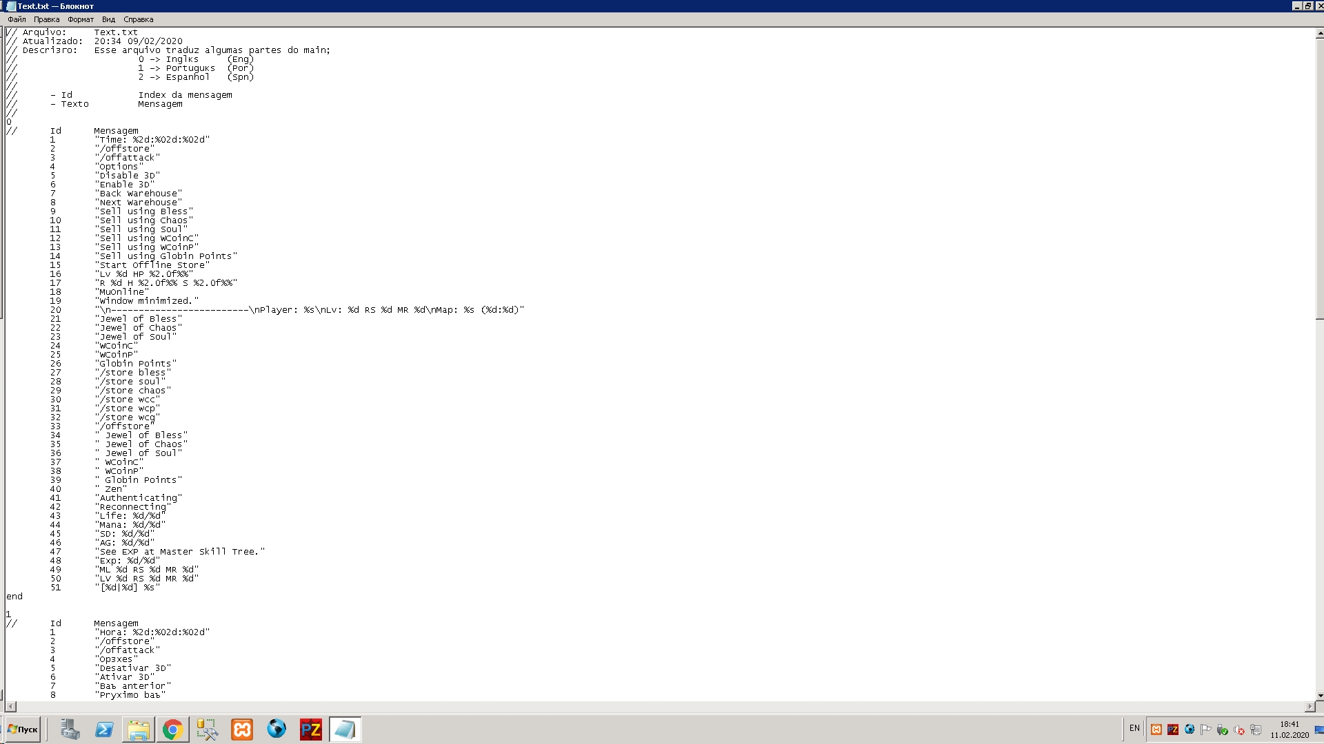1324x744 pixels.
Task: Open the Правка menu
Action: [x=46, y=19]
